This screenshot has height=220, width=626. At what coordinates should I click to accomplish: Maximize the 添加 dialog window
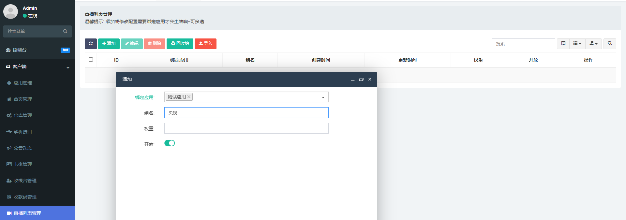pyautogui.click(x=361, y=80)
